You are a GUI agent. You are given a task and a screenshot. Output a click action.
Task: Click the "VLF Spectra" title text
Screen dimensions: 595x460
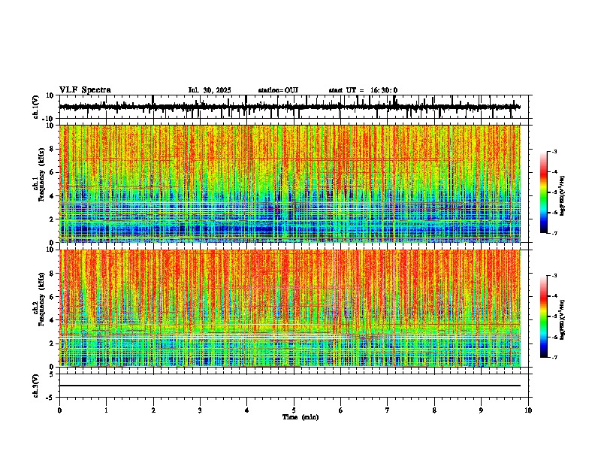point(85,90)
